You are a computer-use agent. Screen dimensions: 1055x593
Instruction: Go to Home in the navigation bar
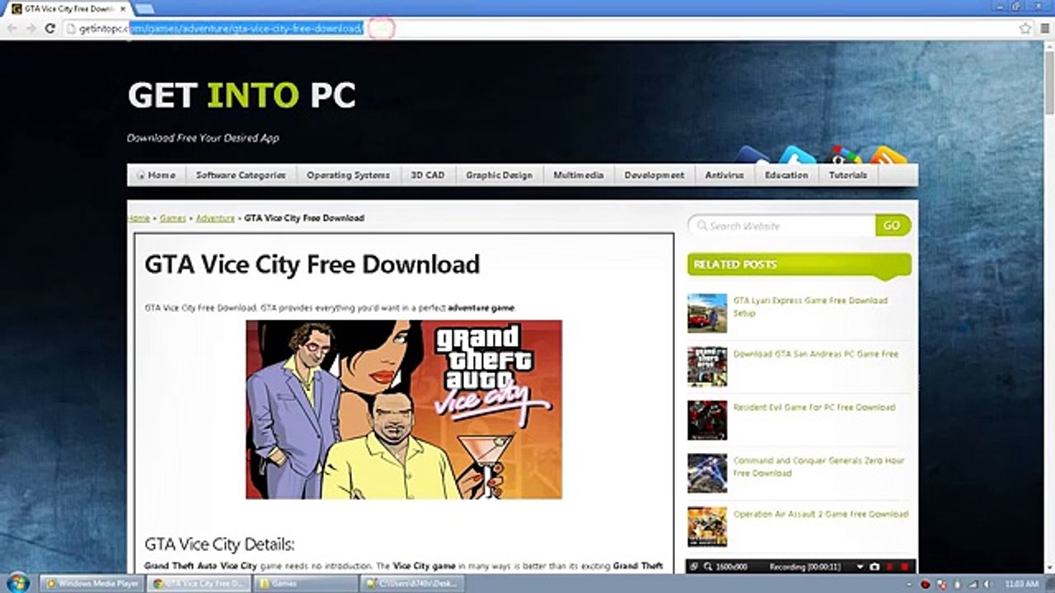157,175
